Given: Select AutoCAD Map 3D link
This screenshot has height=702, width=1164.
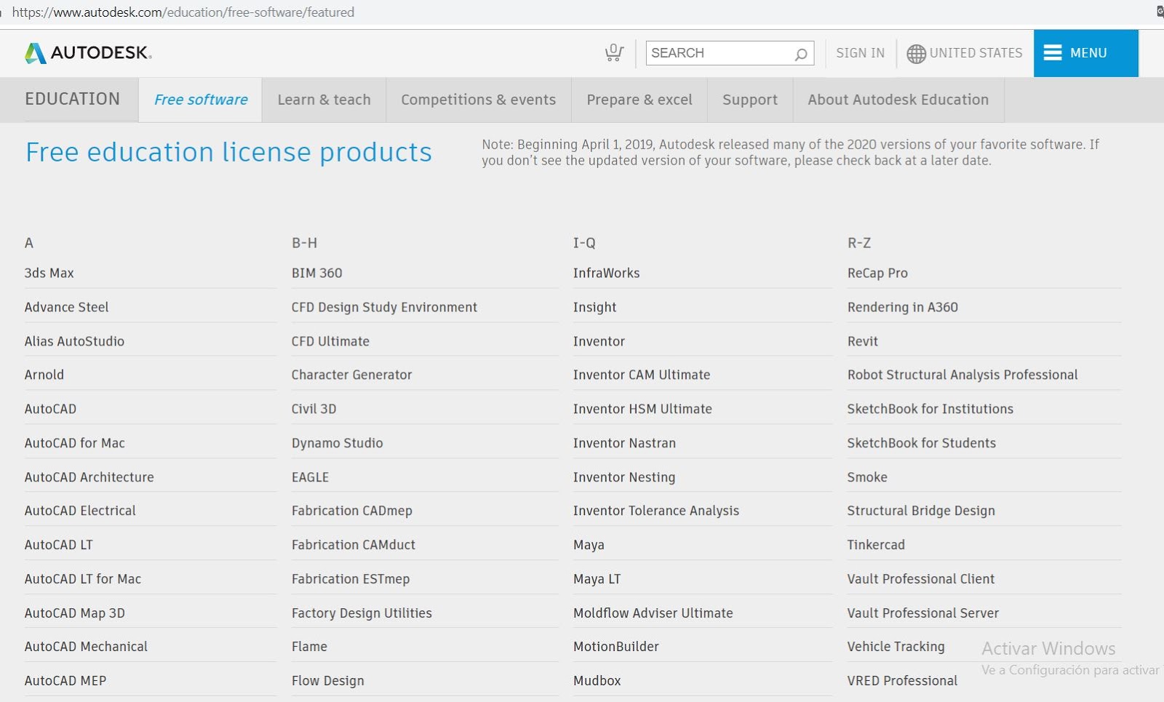Looking at the screenshot, I should pyautogui.click(x=75, y=613).
